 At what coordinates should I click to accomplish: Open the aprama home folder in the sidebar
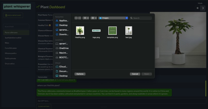(62, 30)
